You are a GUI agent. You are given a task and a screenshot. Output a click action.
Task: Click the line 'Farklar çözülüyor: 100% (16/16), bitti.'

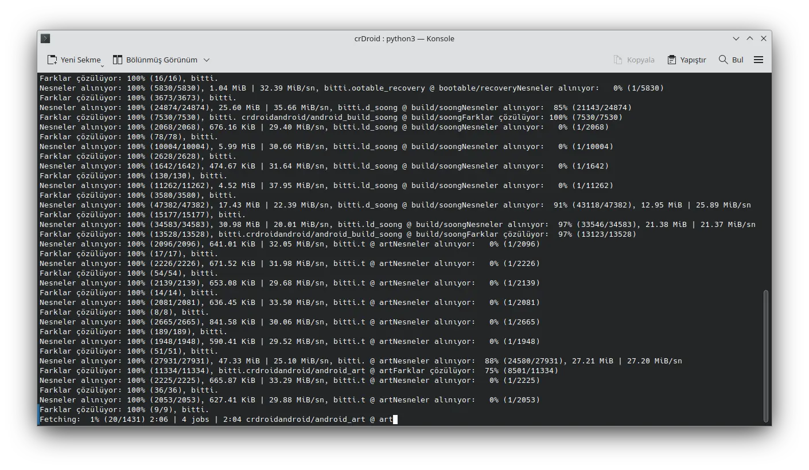[x=129, y=78]
